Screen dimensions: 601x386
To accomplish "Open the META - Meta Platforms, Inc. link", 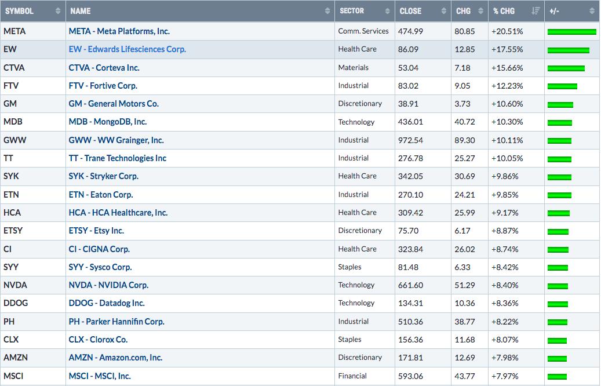I will [x=119, y=31].
